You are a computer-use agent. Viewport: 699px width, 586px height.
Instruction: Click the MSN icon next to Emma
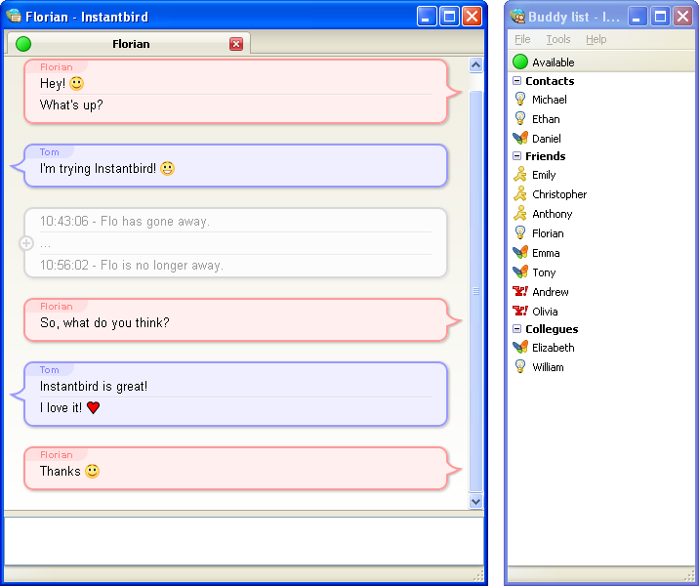tap(520, 253)
